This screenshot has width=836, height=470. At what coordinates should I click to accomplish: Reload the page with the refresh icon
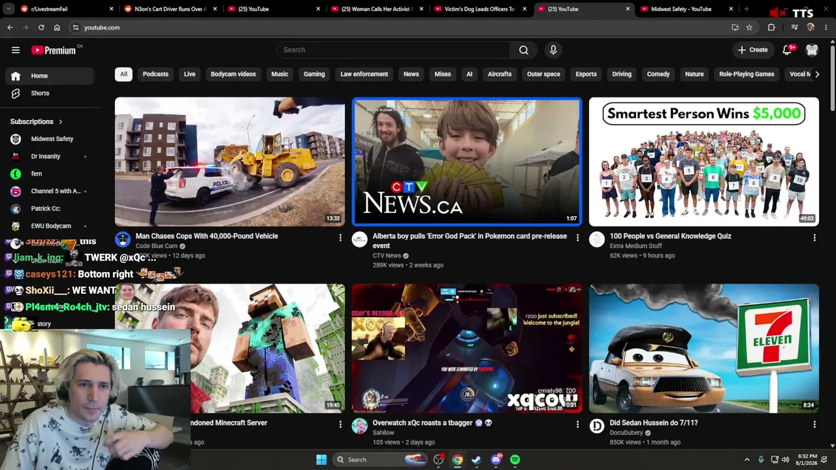coord(41,27)
